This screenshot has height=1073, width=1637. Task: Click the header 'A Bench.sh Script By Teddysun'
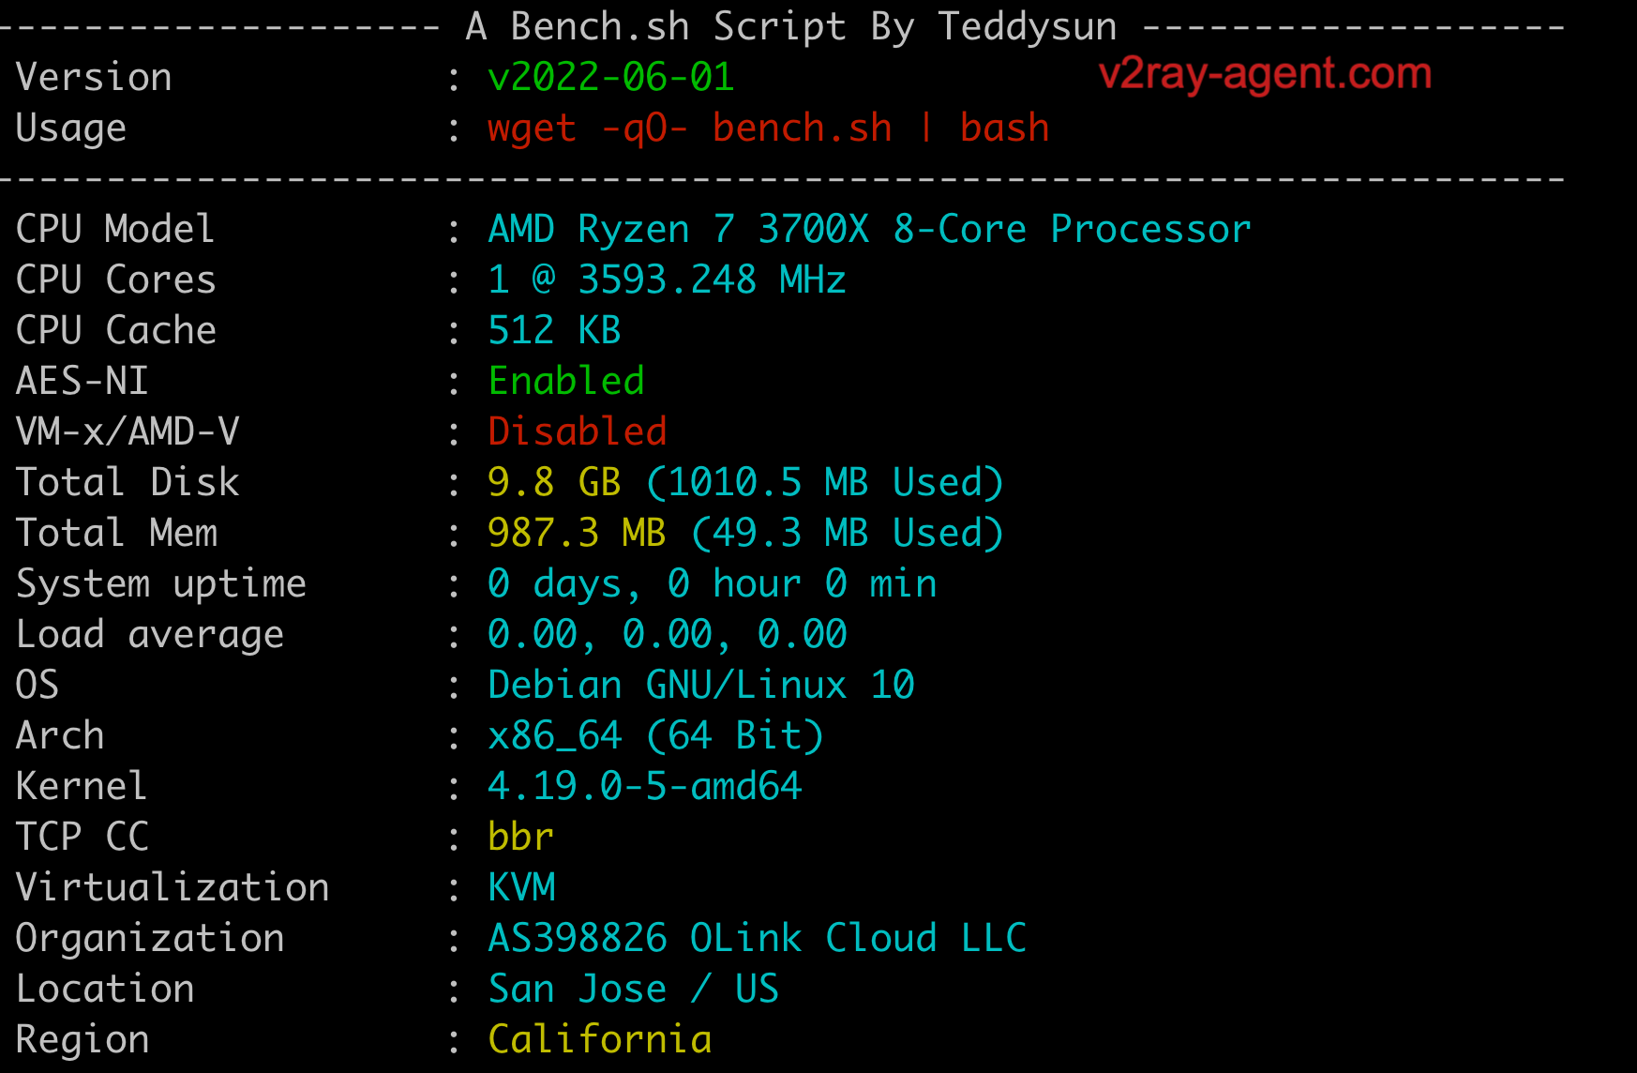coord(791,27)
